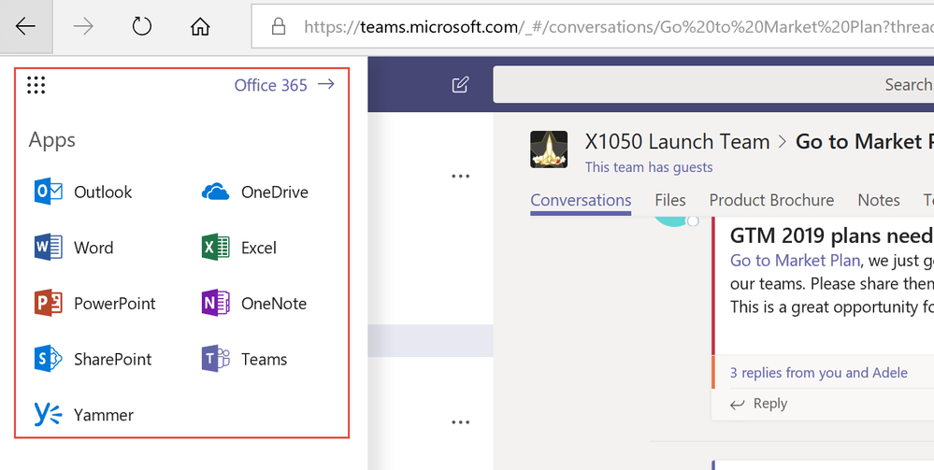Switch to the Conversations tab
Viewport: 934px width, 470px height.
click(x=581, y=201)
